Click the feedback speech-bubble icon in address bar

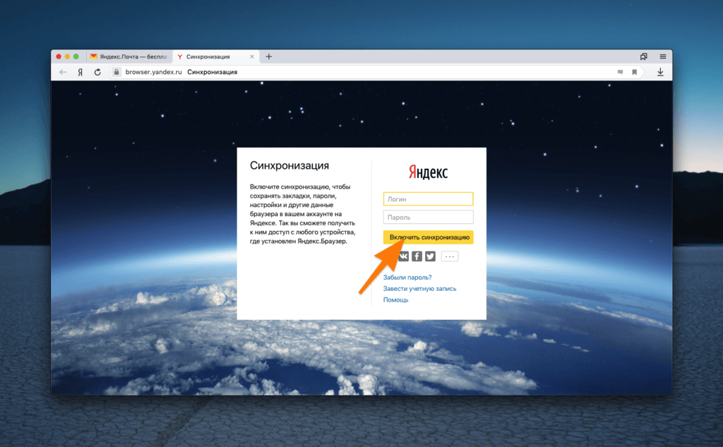click(x=620, y=72)
